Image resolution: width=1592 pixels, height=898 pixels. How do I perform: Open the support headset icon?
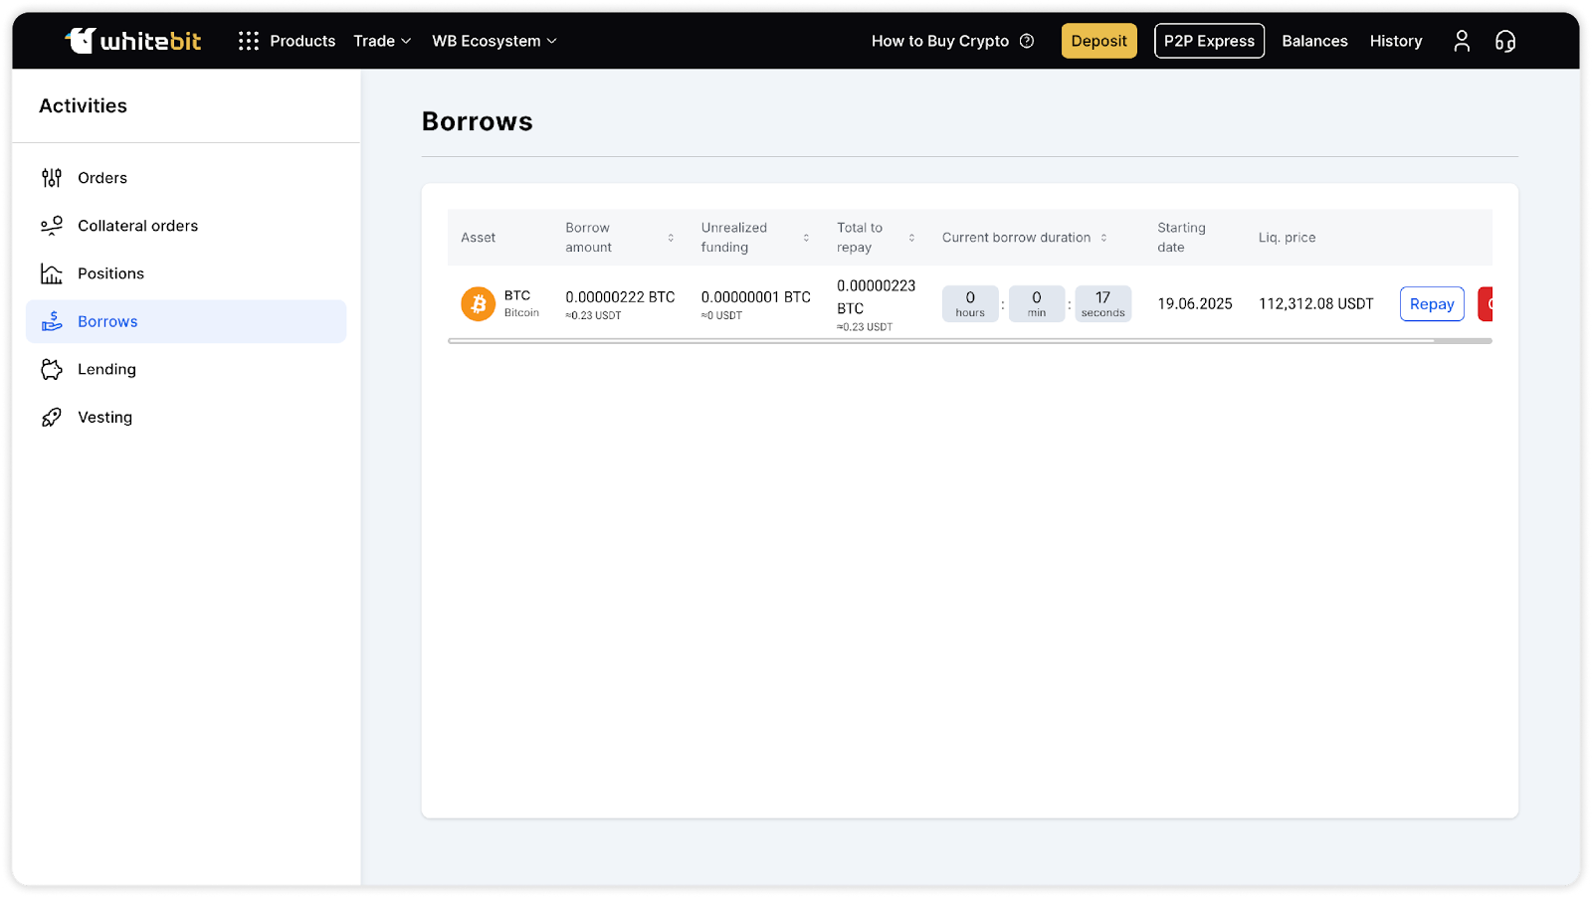[x=1504, y=41]
